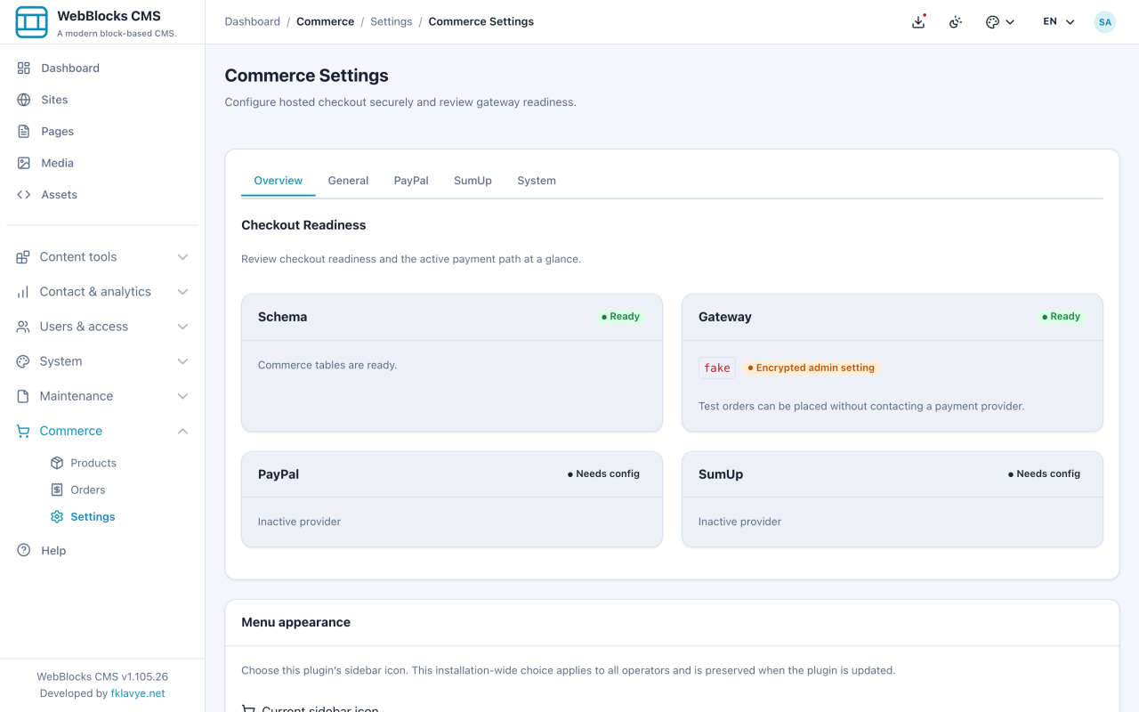Click the Encrypted admin setting badge
The height and width of the screenshot is (712, 1139).
point(812,368)
